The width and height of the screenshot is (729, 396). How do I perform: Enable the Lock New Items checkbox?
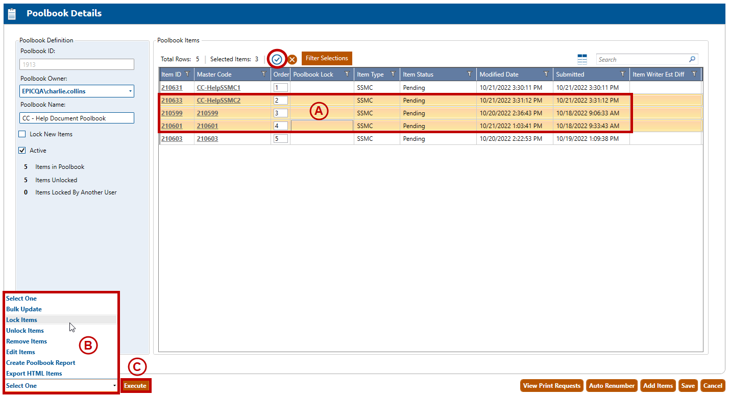pyautogui.click(x=22, y=134)
